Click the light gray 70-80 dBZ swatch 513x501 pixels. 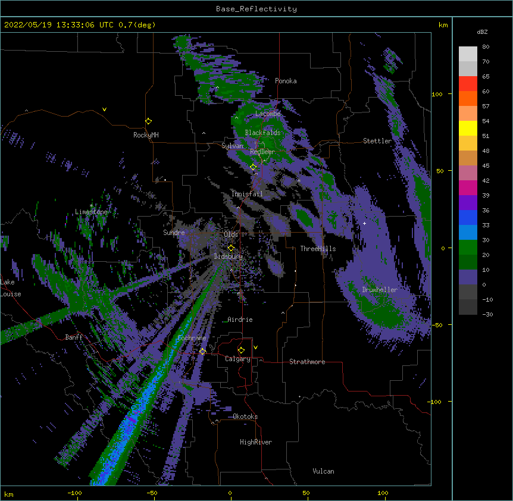pos(468,54)
